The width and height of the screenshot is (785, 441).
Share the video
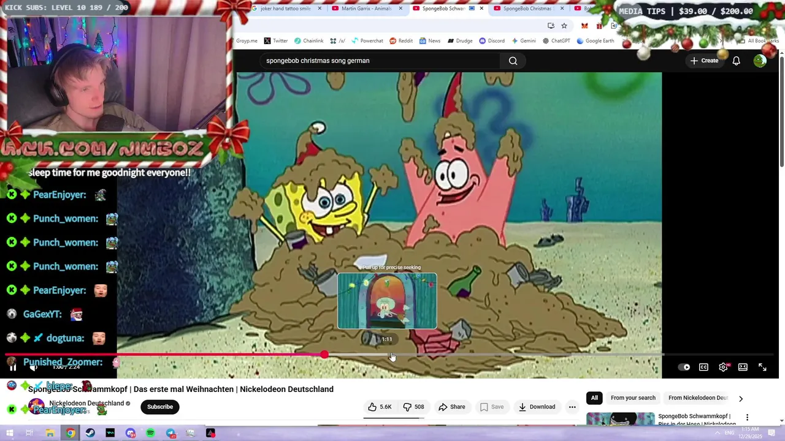tap(451, 407)
